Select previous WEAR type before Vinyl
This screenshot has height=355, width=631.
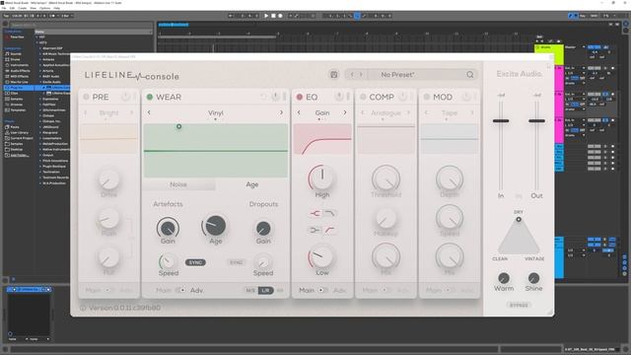click(149, 112)
